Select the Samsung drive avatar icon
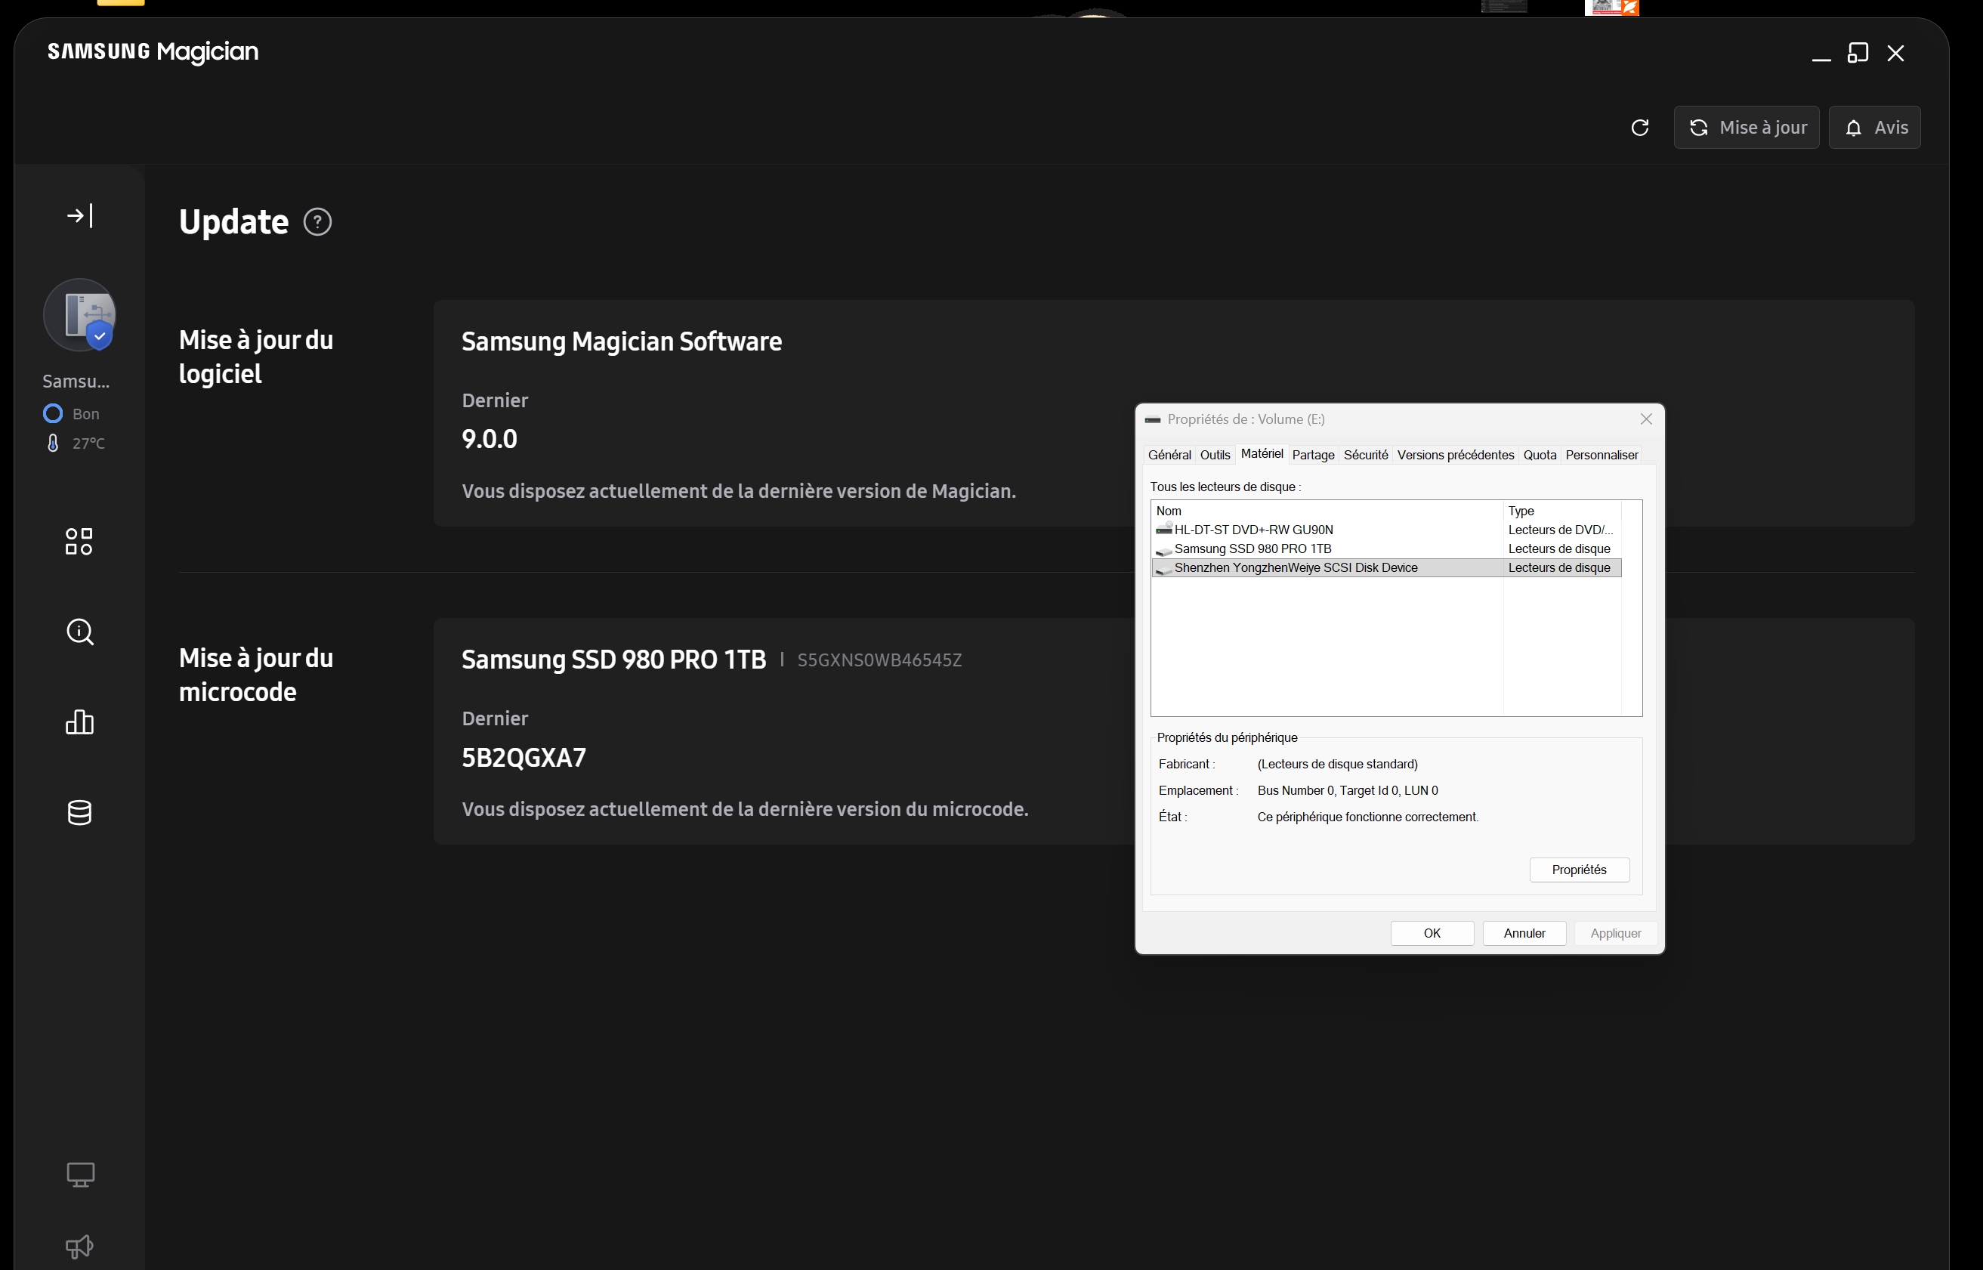This screenshot has width=1983, height=1270. point(80,315)
